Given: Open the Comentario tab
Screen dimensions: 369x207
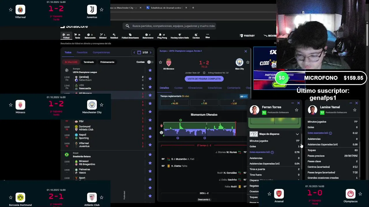Looking at the screenshot, I should (x=234, y=88).
